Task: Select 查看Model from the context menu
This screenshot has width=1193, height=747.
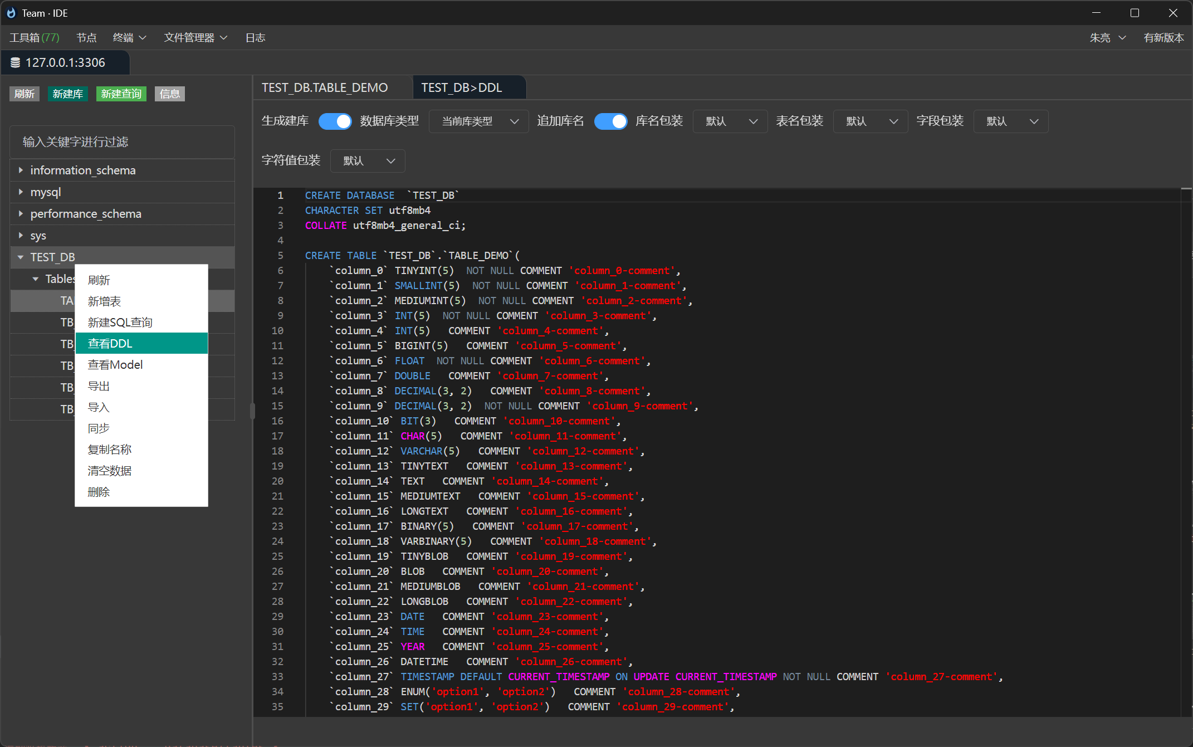Action: [x=114, y=364]
